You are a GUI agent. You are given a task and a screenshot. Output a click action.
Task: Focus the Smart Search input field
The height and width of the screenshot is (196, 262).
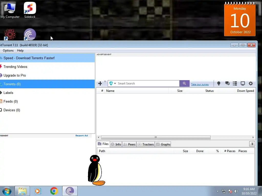tap(148, 83)
